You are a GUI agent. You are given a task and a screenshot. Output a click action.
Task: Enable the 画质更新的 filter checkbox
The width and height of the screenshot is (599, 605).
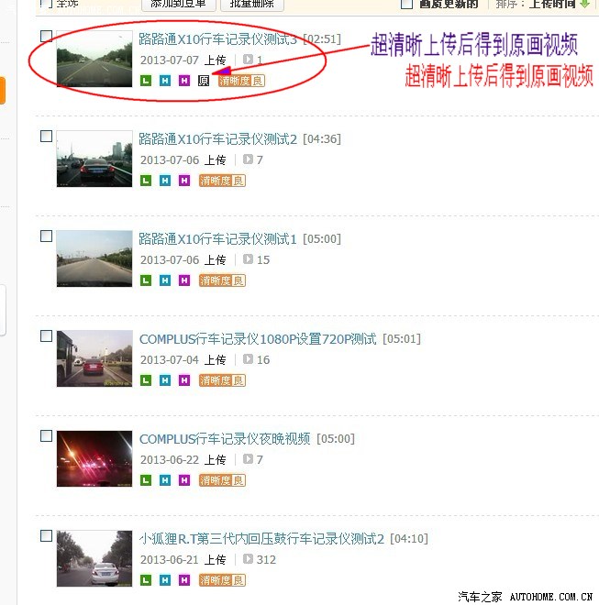[406, 4]
